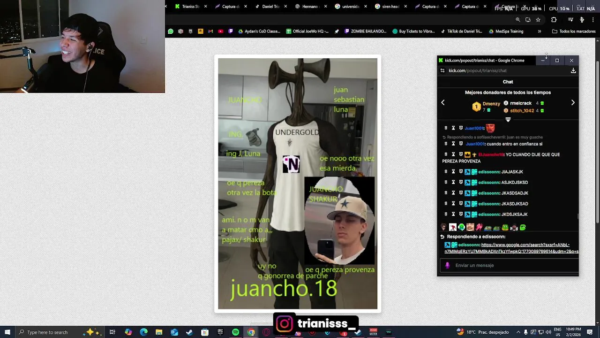The width and height of the screenshot is (600, 338).
Task: Open Task View on taskbar
Action: [112, 332]
